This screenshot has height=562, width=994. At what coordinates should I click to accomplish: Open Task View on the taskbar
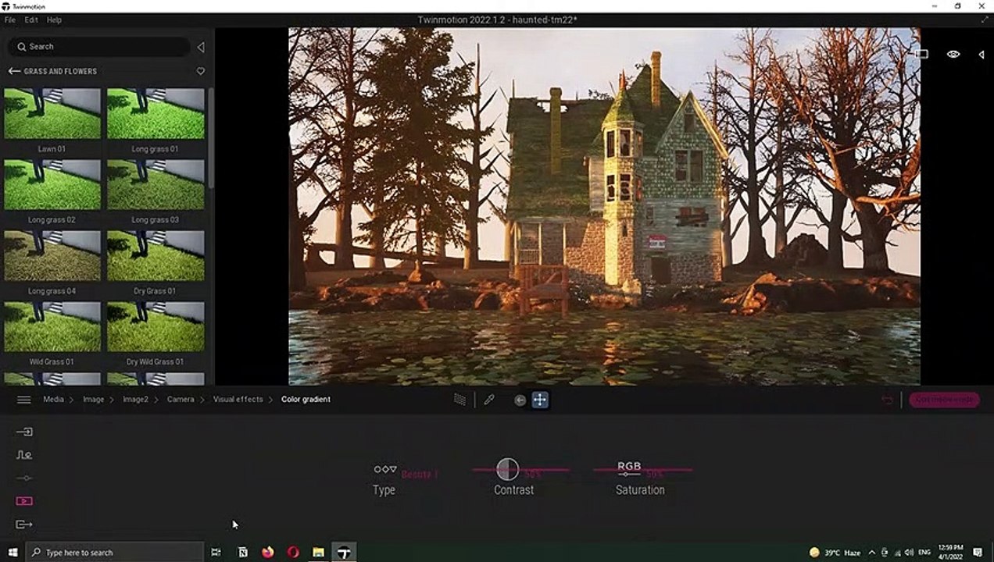(x=216, y=553)
